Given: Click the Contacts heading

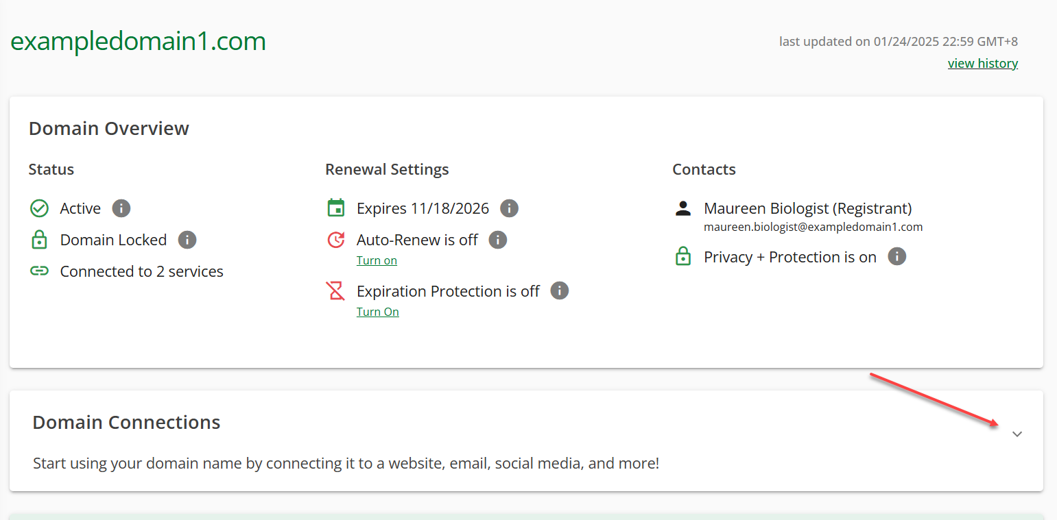Looking at the screenshot, I should (x=704, y=169).
